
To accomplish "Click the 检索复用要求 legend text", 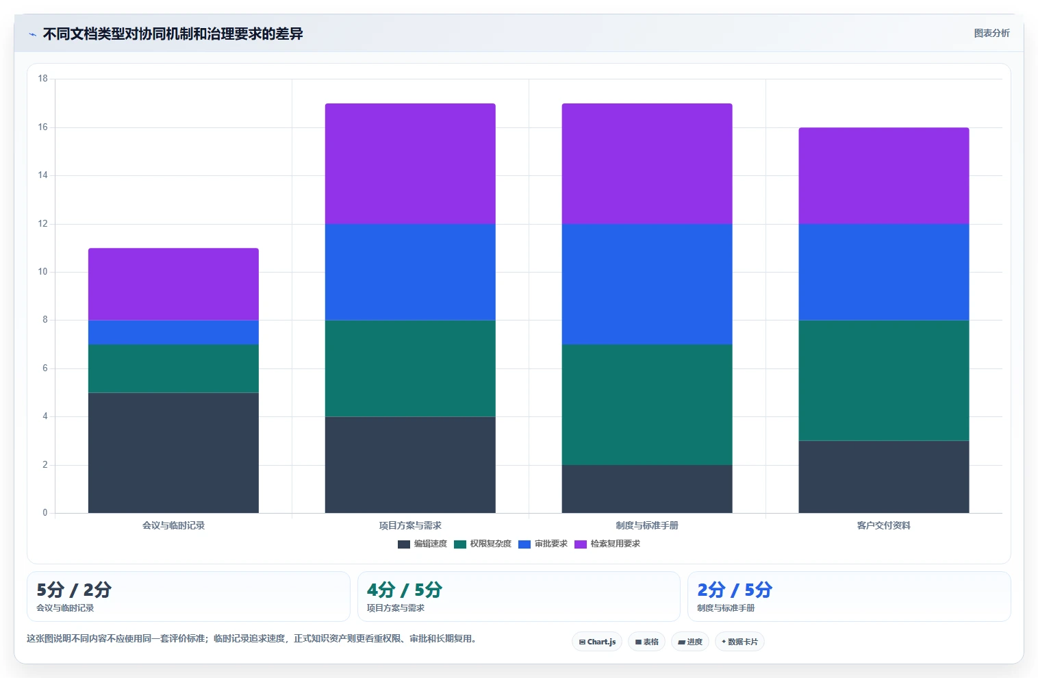I will (616, 544).
